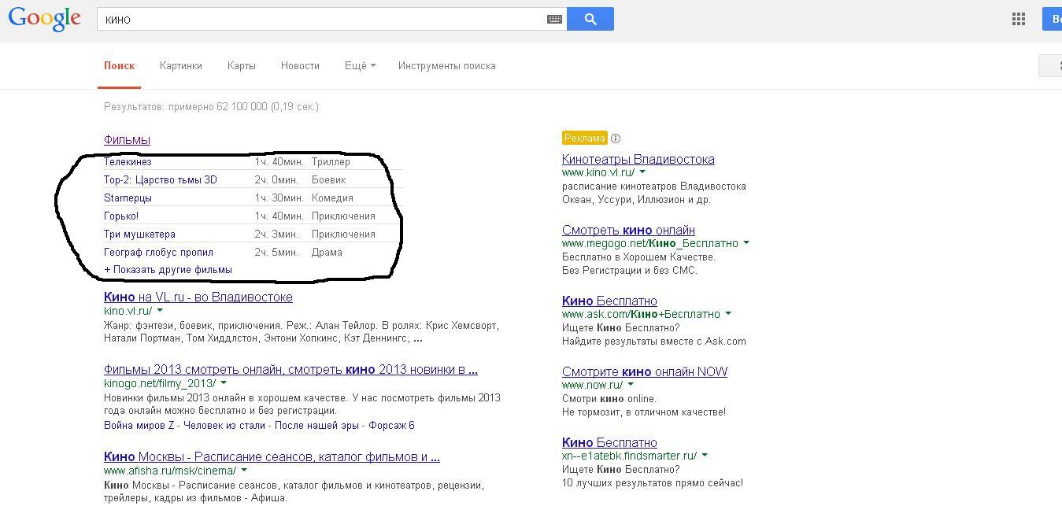The height and width of the screenshot is (506, 1062).
Task: Expand arrow next to www.now.ru/ ad
Action: coord(631,385)
